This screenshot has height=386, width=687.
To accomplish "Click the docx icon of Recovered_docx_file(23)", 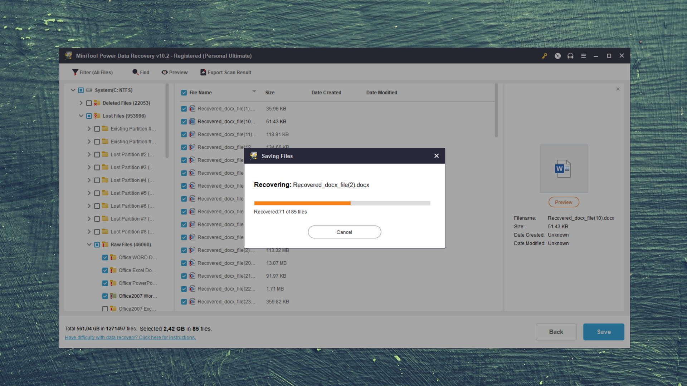I will [192, 302].
